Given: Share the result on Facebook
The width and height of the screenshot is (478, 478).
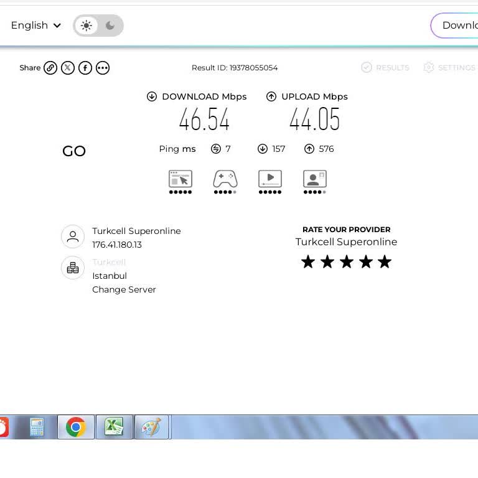Looking at the screenshot, I should pyautogui.click(x=85, y=68).
